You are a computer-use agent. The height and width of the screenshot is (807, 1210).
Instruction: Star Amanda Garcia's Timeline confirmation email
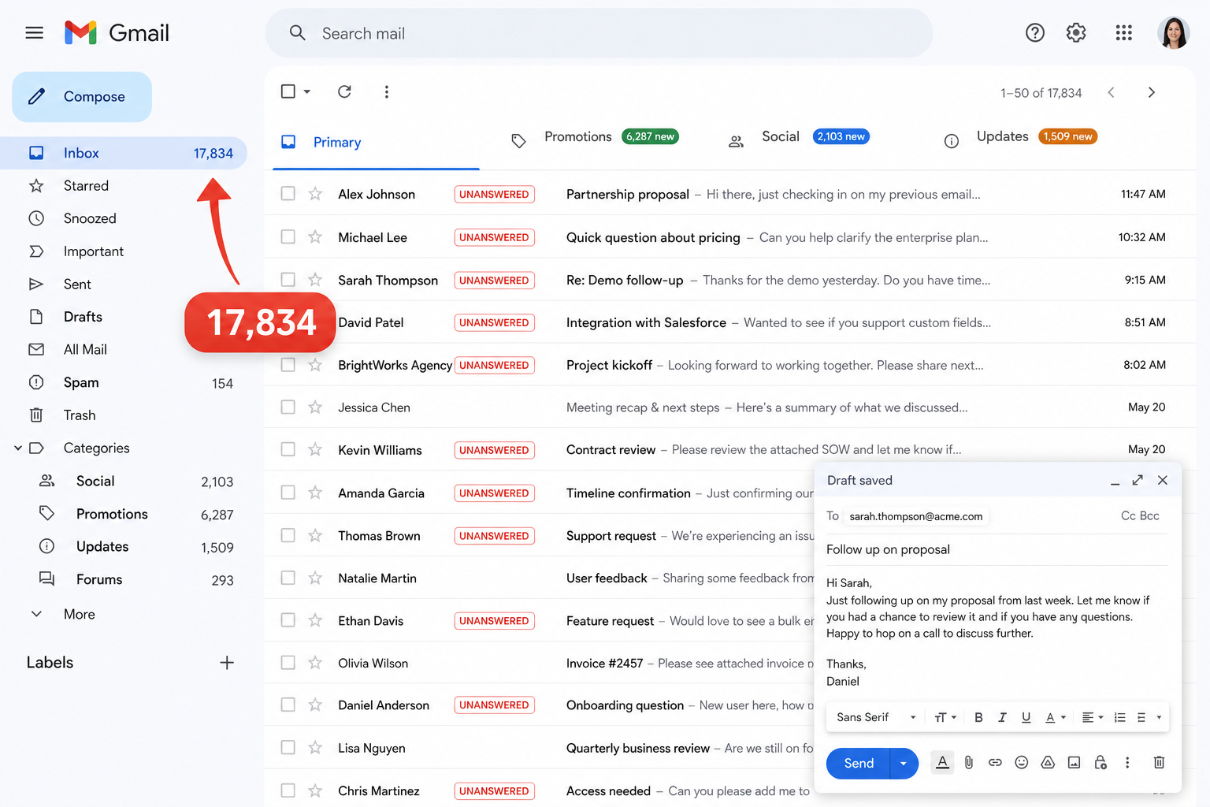315,493
